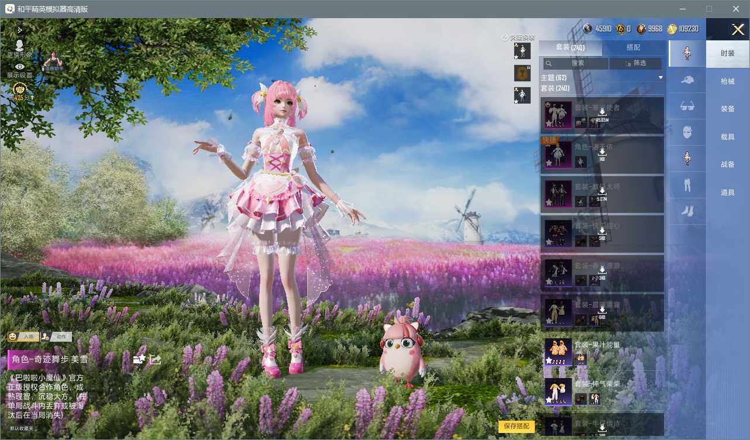Select the 动作 action tab

point(56,336)
